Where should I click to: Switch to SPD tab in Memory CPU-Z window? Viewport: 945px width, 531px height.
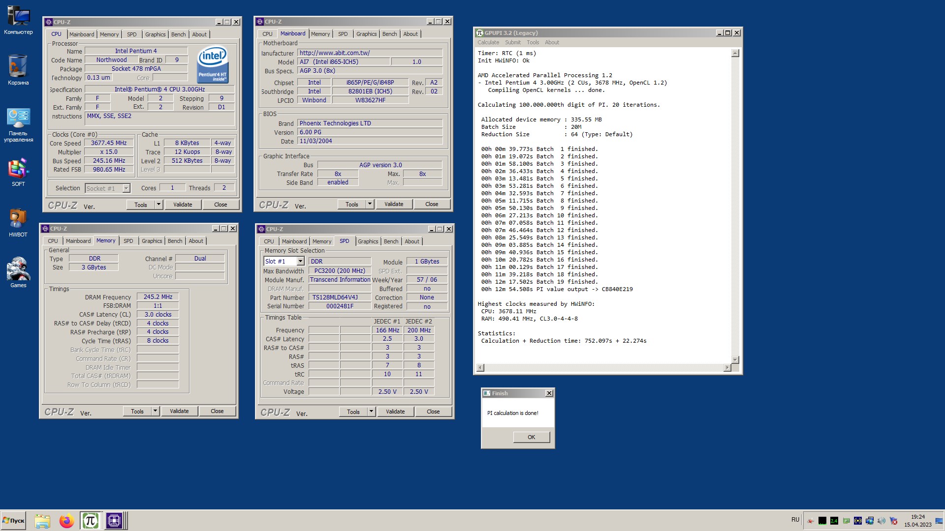[x=128, y=241]
